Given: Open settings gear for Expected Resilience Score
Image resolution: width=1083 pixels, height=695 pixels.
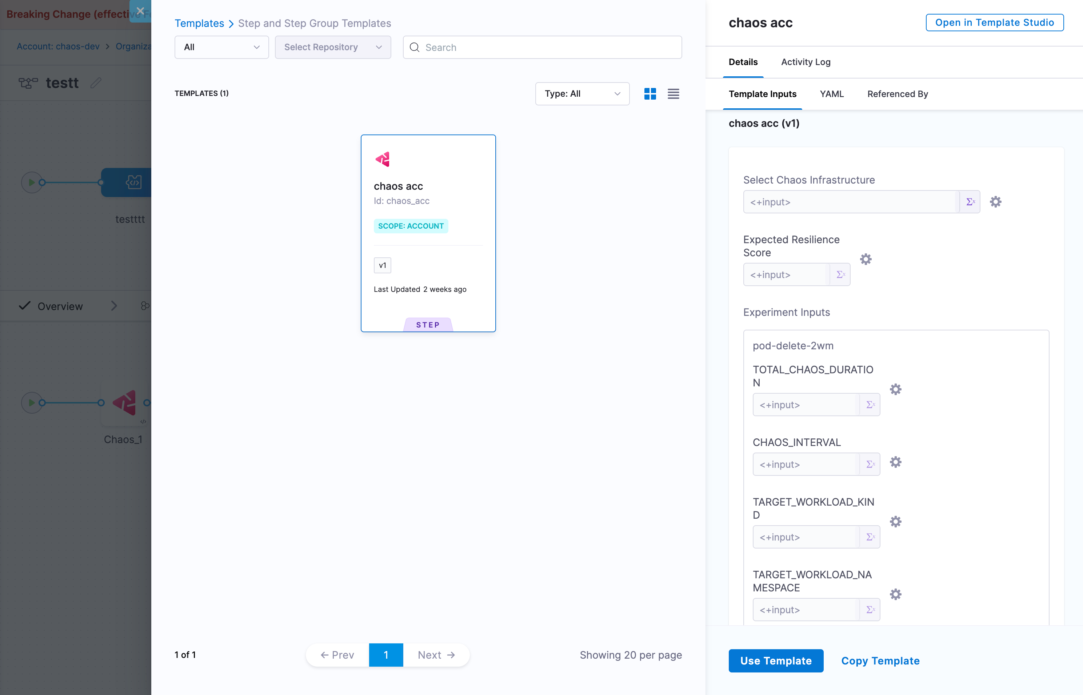Looking at the screenshot, I should 866,259.
